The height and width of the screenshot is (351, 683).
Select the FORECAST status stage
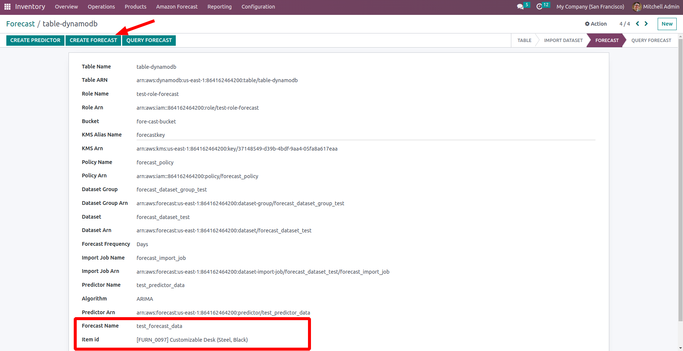[x=607, y=40]
